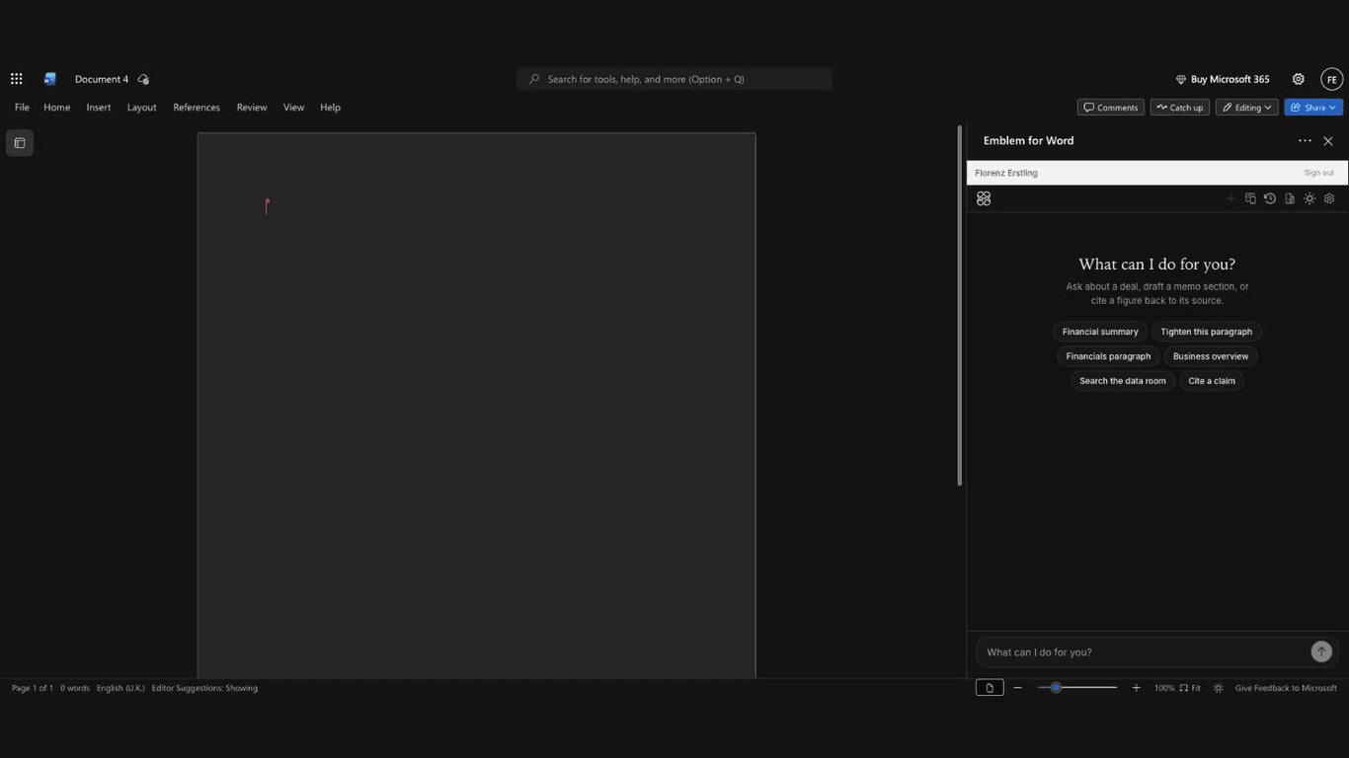1349x758 pixels.
Task: Click Page 1 of 1 status
Action: pos(33,688)
